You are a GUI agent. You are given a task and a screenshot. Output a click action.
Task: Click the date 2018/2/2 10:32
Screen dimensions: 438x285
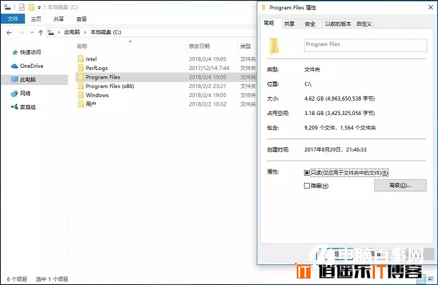pos(208,104)
